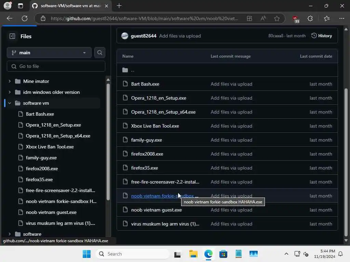This screenshot has height=262, width=350.
Task: Open File Explorer from taskbar
Action: pos(193,254)
